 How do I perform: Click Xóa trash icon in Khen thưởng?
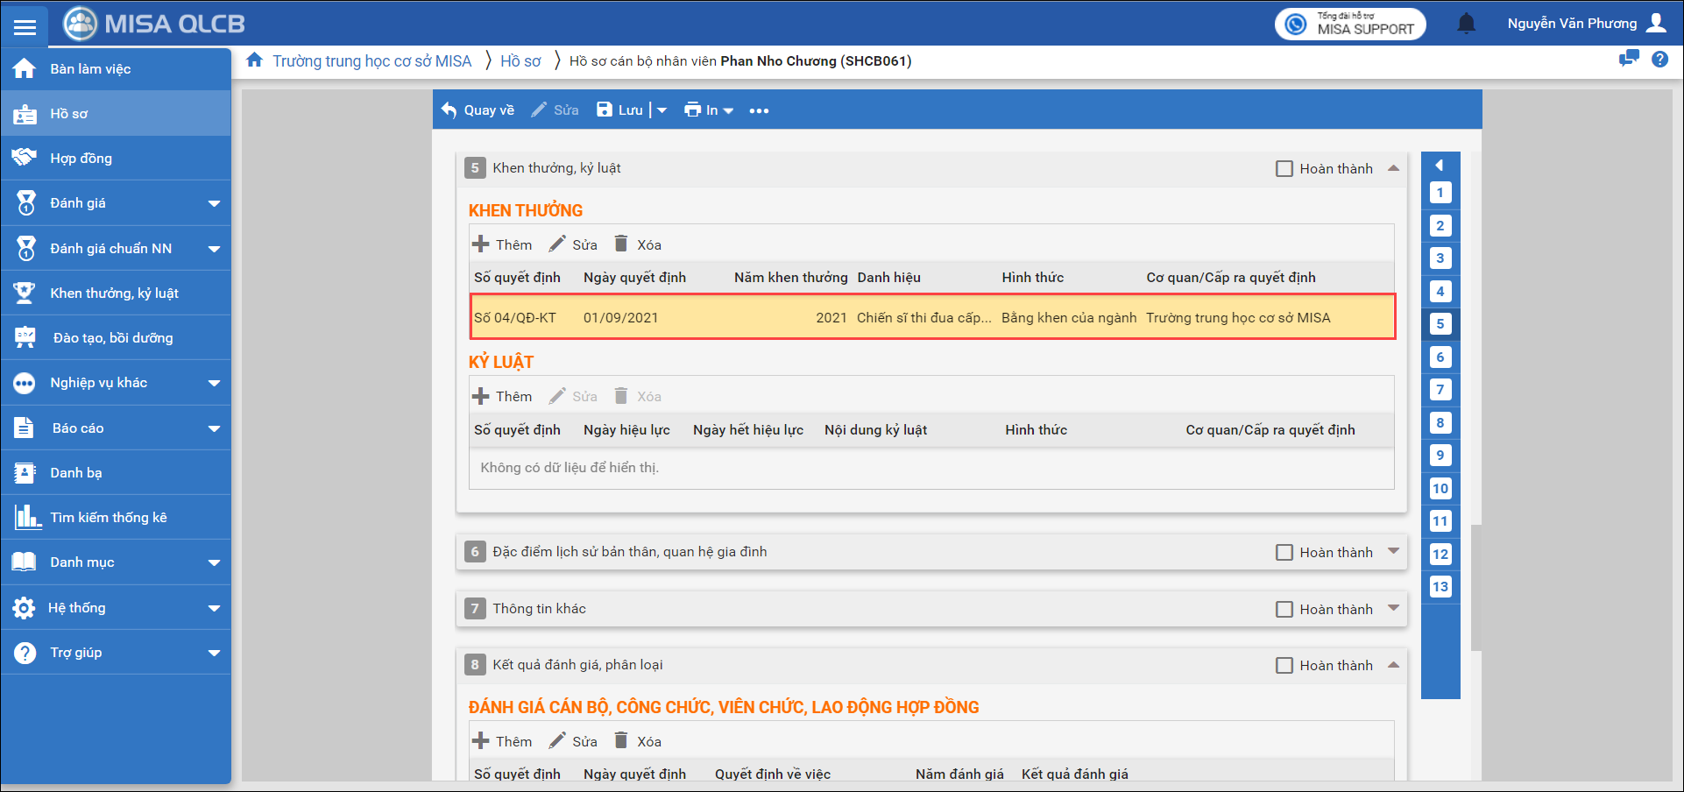click(621, 244)
